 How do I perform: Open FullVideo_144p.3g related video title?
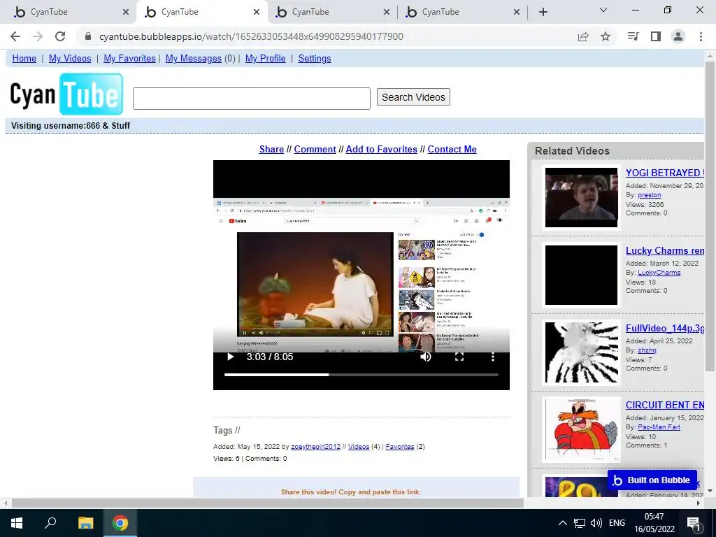click(665, 329)
